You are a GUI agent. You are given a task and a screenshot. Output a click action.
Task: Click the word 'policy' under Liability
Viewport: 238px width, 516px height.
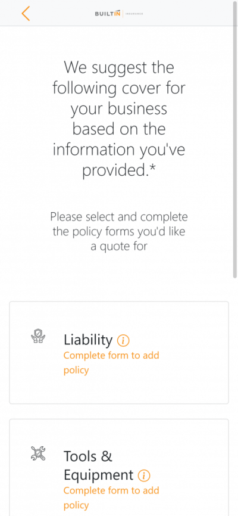click(x=76, y=370)
